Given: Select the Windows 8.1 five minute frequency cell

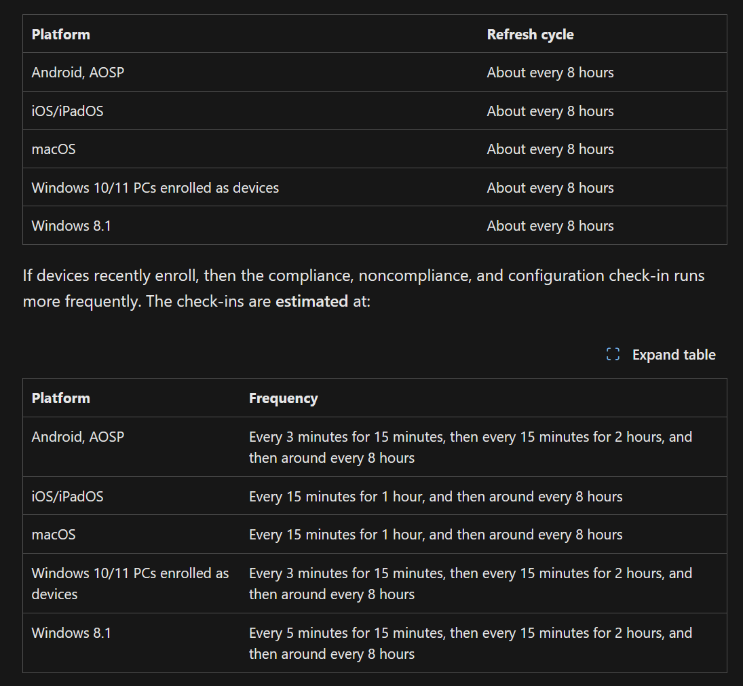Looking at the screenshot, I should coord(470,643).
